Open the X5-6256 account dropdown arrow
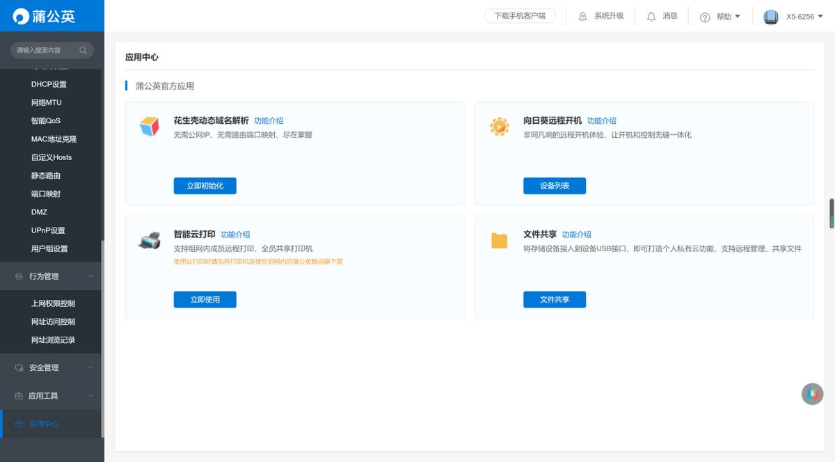 pos(820,16)
